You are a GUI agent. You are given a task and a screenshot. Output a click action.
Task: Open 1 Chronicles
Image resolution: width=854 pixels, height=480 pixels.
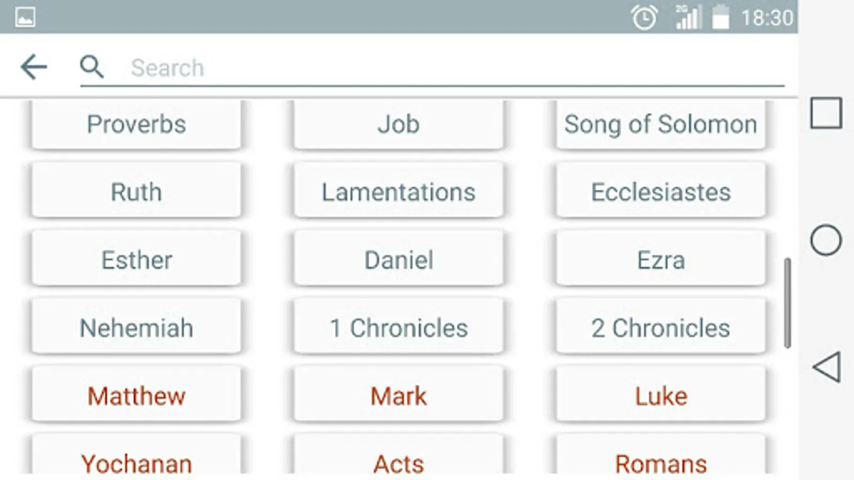click(x=398, y=327)
